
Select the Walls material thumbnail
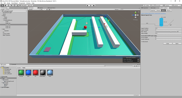click(x=50, y=72)
